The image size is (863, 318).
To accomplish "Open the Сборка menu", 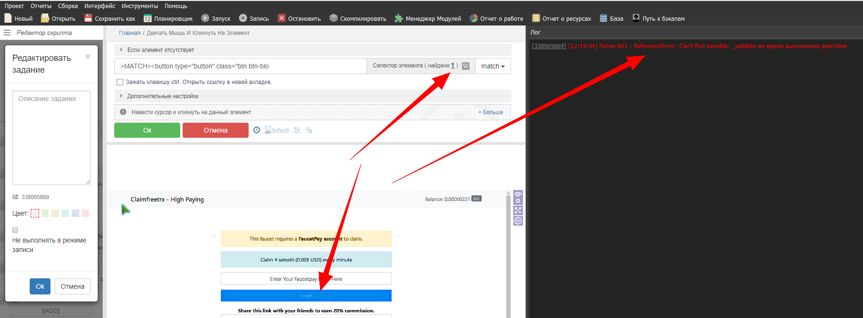I will coord(68,6).
